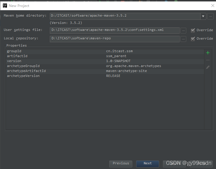Screen dimensions: 216x169
Task: Click the value RELEASE
Action: pyautogui.click(x=113, y=76)
